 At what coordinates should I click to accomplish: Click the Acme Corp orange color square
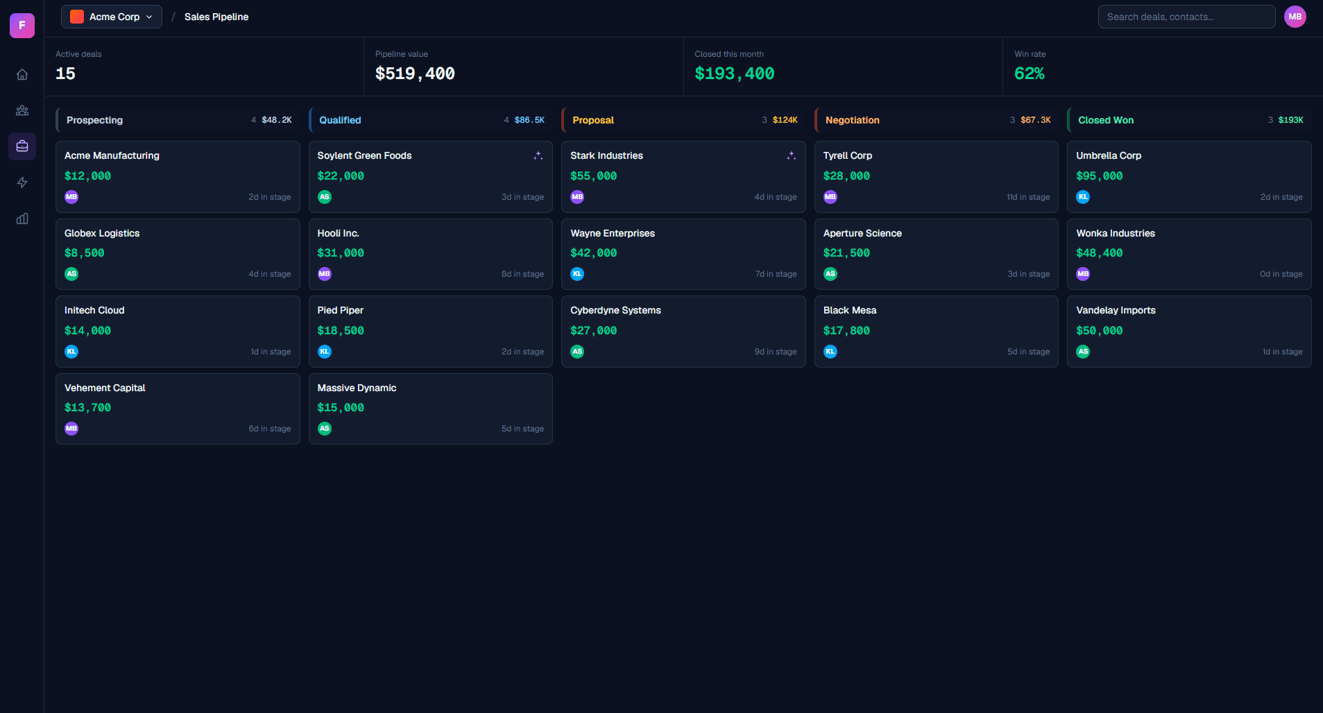pyautogui.click(x=77, y=17)
